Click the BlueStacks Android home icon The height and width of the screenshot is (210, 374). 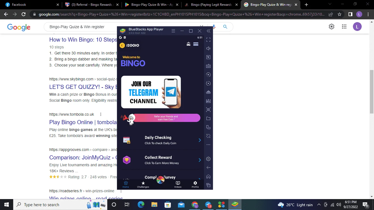[x=208, y=176]
